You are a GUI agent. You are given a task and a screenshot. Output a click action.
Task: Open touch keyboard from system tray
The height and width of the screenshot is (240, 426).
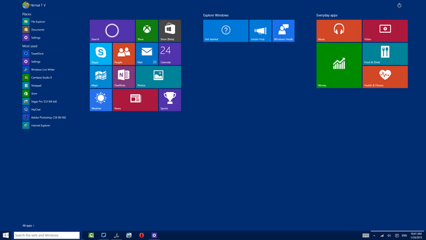tap(365, 235)
